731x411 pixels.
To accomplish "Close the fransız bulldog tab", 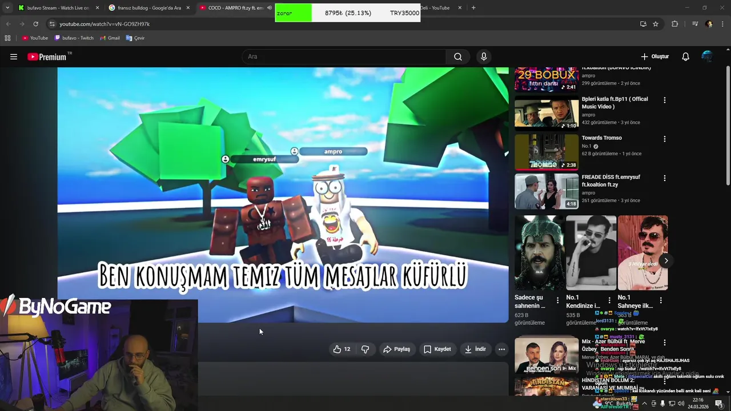I will coord(188,8).
